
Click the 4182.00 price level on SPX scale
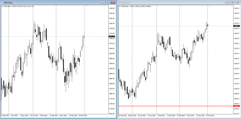[x=112, y=23]
